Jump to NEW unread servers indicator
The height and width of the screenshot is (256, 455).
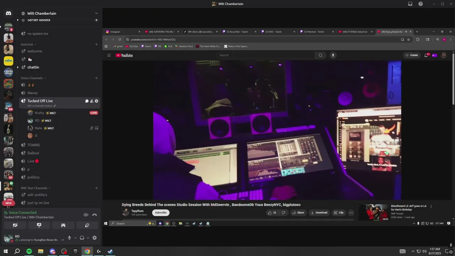(x=8, y=203)
